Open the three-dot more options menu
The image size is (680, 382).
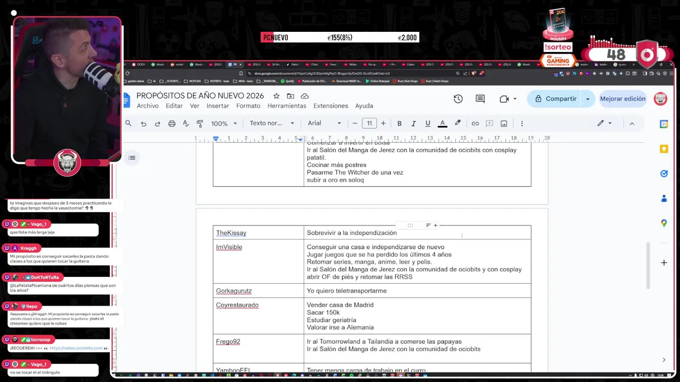(522, 123)
